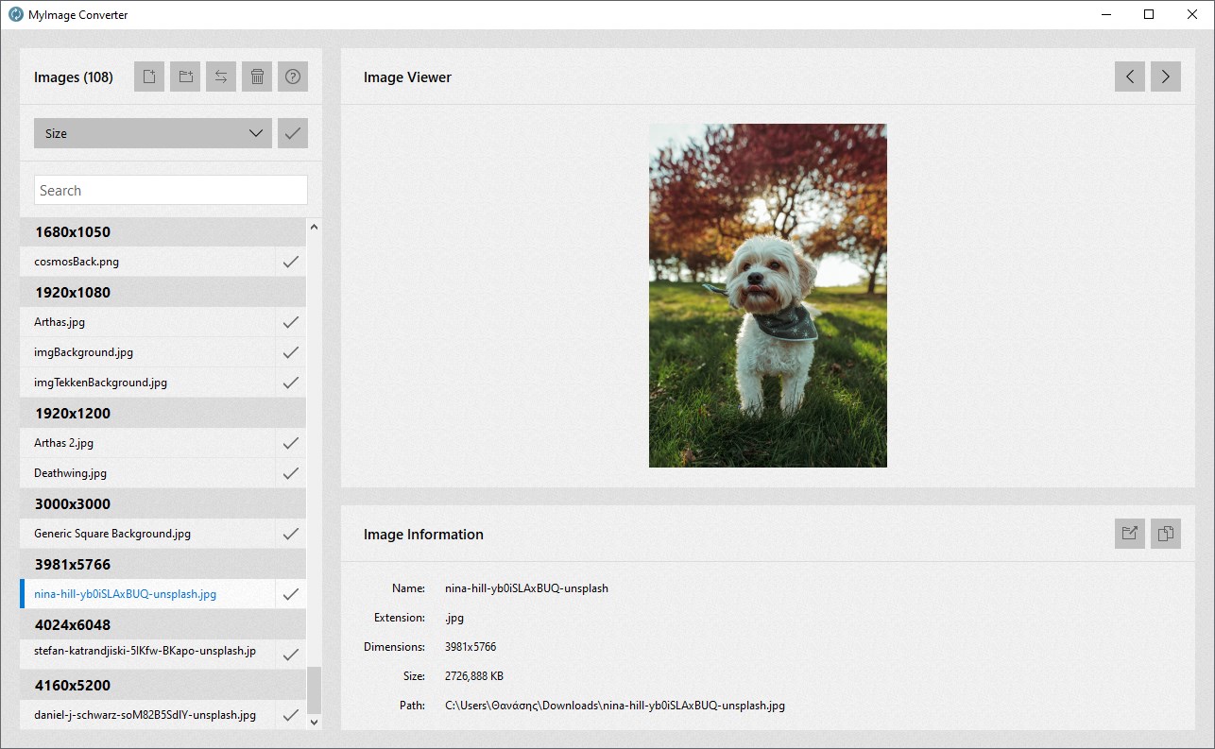Open the Size grouping dropdown
The image size is (1215, 749).
click(153, 133)
